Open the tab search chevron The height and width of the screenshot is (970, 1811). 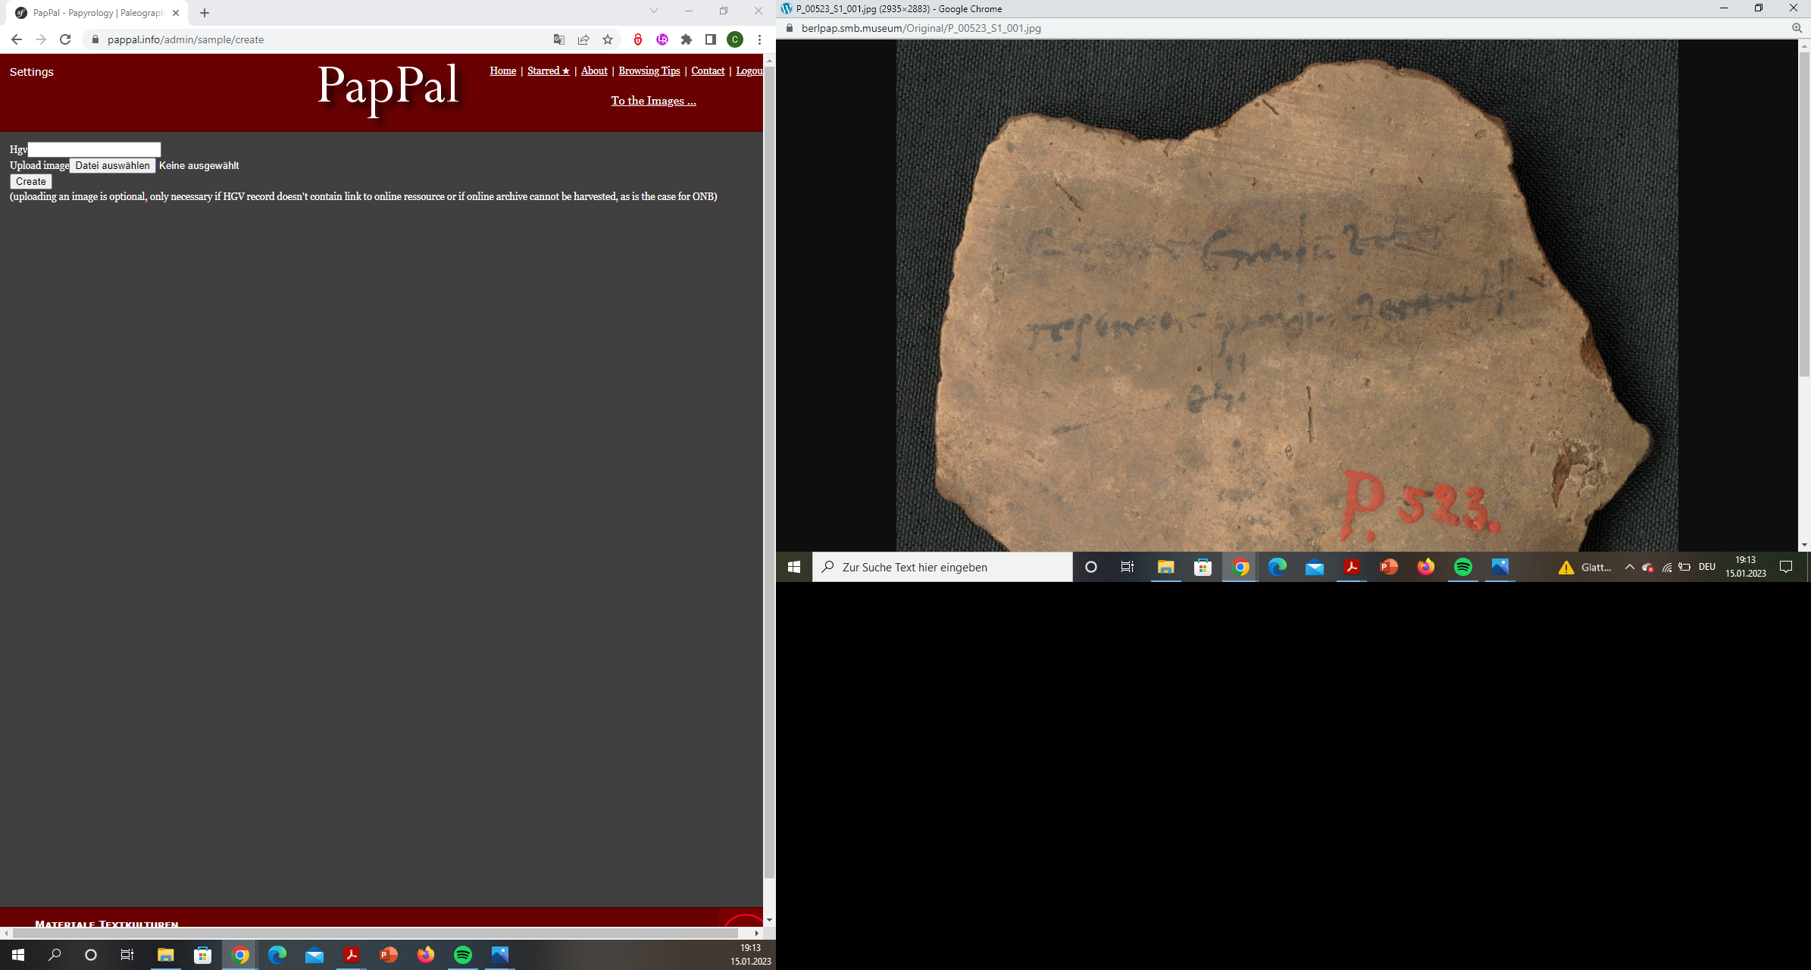tap(654, 11)
